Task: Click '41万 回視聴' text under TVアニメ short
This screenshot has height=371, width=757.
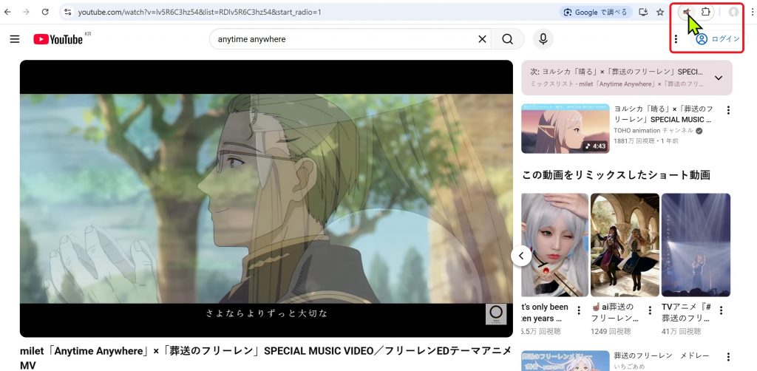Action: [681, 331]
